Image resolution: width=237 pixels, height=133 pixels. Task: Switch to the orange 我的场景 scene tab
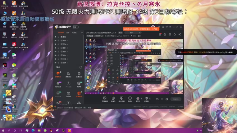click(x=61, y=33)
